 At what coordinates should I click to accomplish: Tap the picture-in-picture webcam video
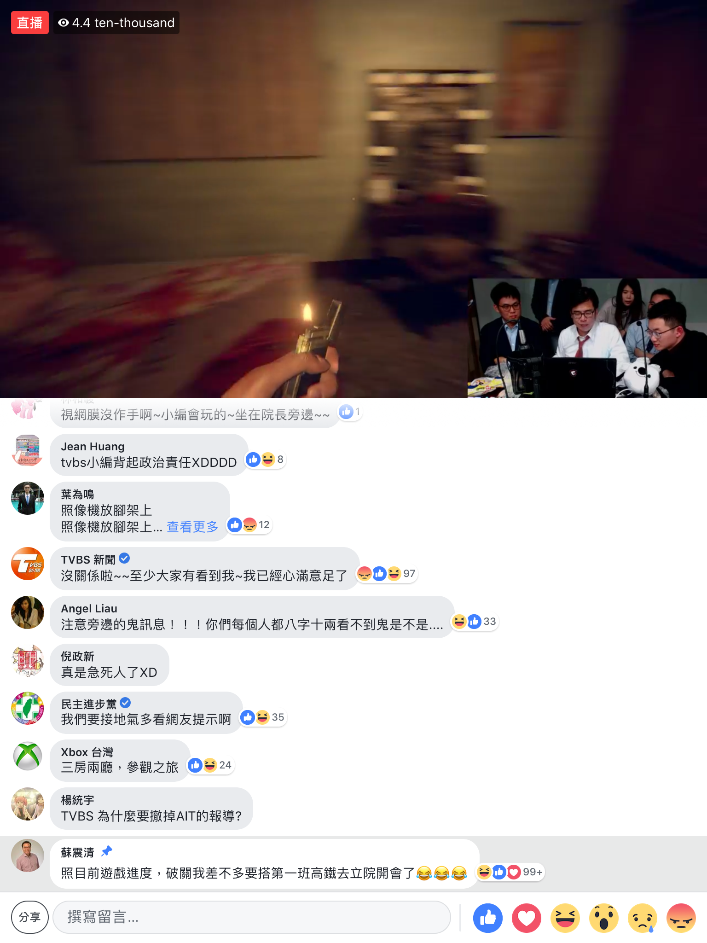coord(587,338)
